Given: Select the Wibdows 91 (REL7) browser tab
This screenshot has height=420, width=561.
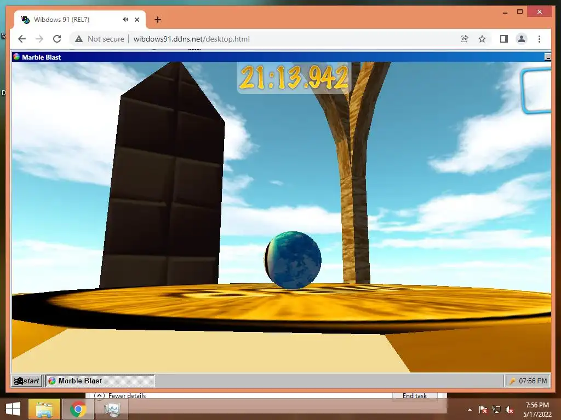Looking at the screenshot, I should pos(80,20).
